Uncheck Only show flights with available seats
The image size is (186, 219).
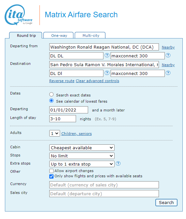tap(51, 176)
